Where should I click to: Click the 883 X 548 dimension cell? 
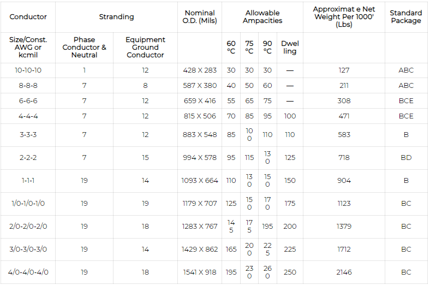200,135
